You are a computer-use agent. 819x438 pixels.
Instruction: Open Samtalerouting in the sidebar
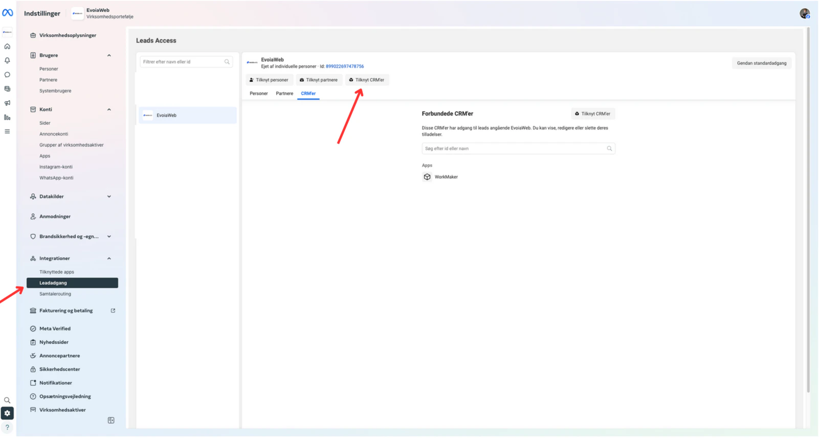(x=55, y=294)
